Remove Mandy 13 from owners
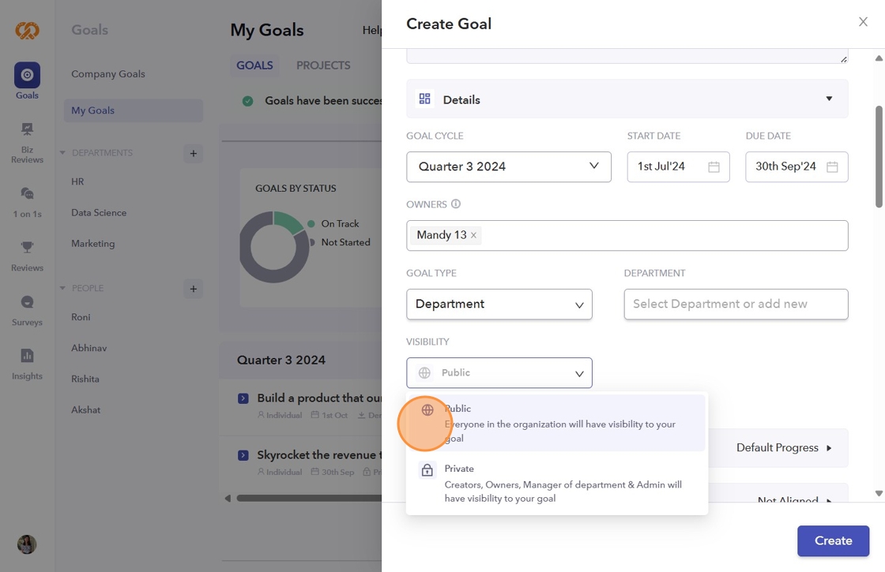Screen dimensions: 885x572 pos(473,235)
